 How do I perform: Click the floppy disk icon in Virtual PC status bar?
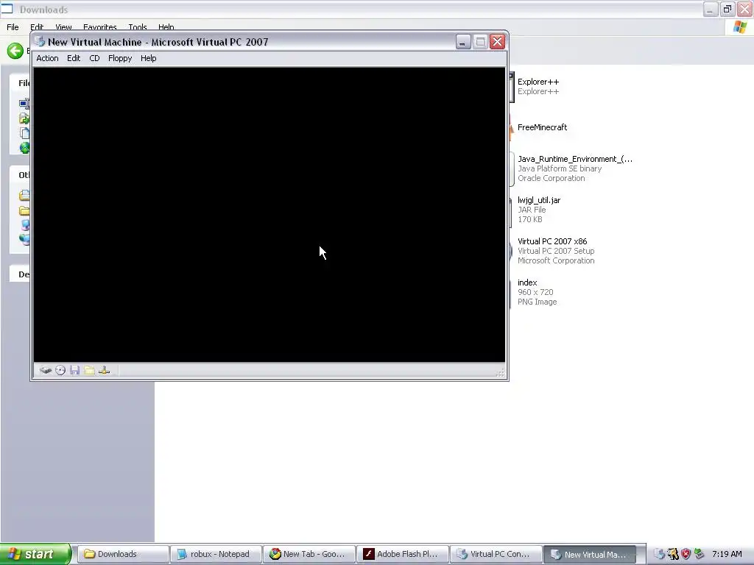(74, 371)
